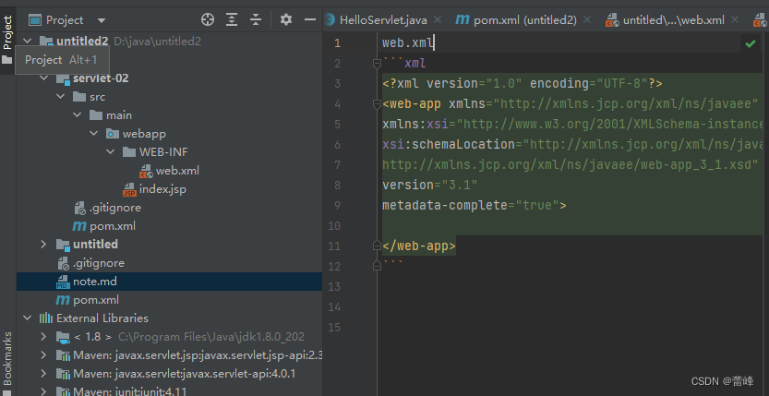
Task: Click metadata-complete="true" line in editor
Action: tap(475, 205)
